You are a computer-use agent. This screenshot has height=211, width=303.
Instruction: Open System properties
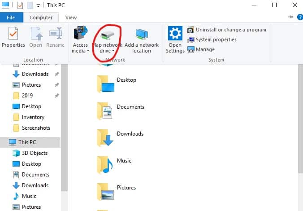[212, 40]
